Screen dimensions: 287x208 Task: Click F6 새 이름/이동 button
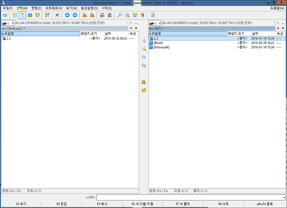[x=142, y=204]
